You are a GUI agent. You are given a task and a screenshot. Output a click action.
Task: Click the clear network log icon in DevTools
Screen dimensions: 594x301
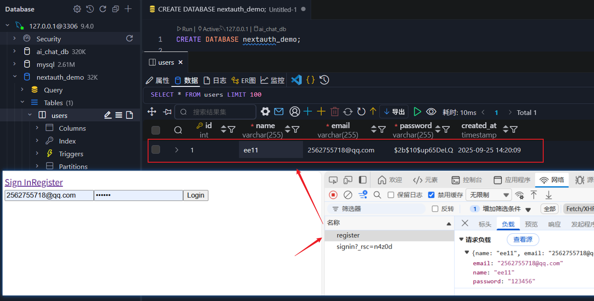pos(348,195)
